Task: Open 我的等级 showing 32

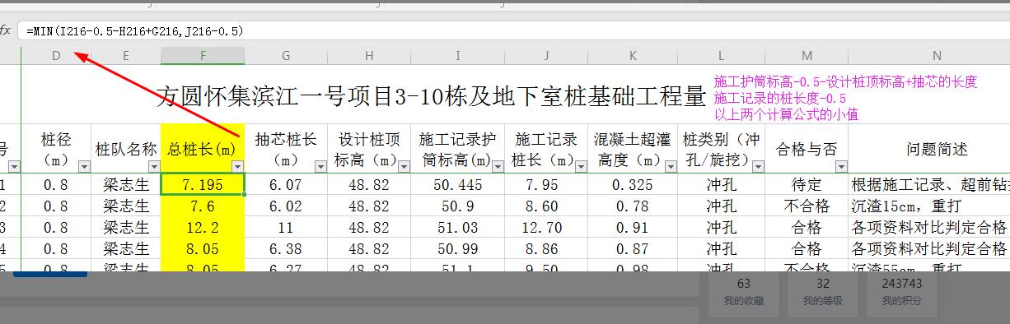Action: pos(822,292)
